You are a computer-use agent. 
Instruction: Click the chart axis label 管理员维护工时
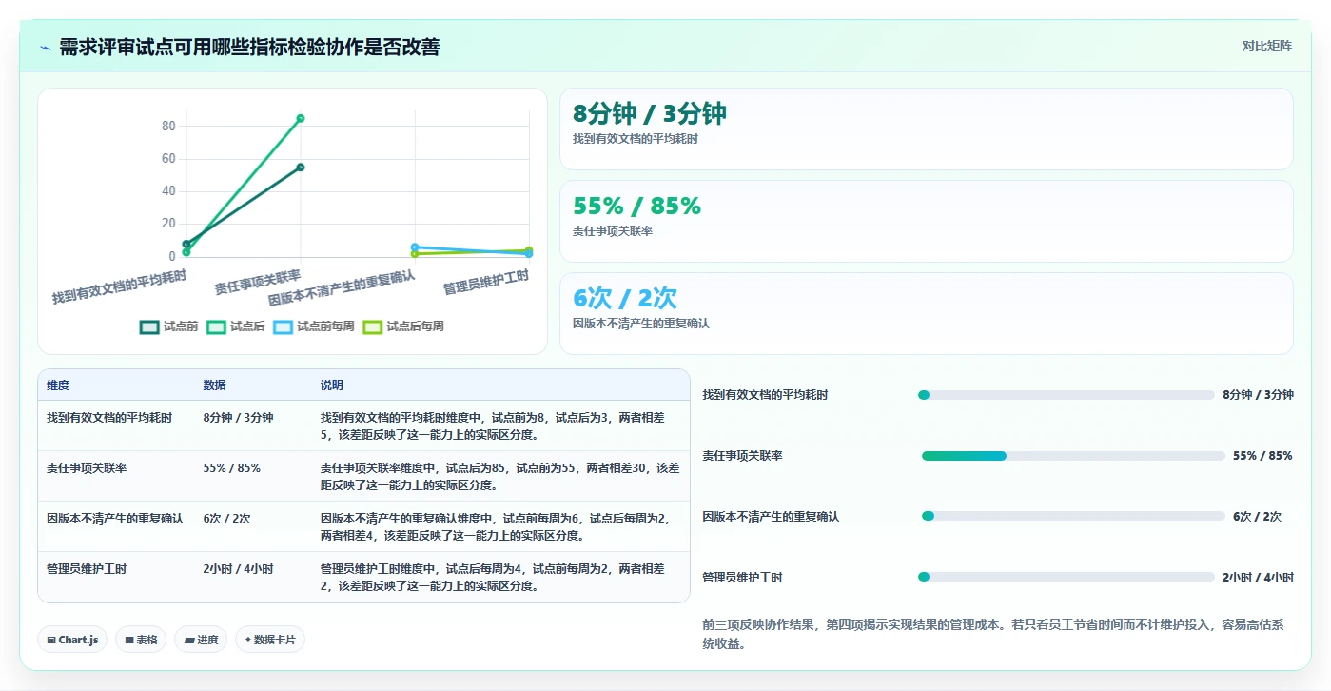(x=486, y=282)
